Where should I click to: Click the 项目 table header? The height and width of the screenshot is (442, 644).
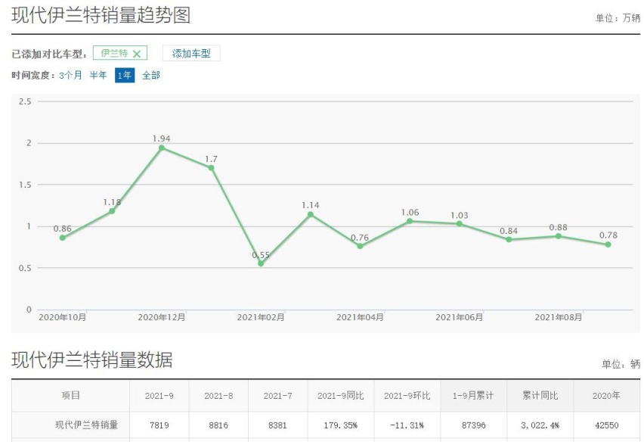70,396
